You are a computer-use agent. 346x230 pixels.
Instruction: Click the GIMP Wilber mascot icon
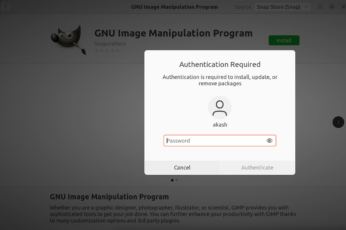(68, 40)
